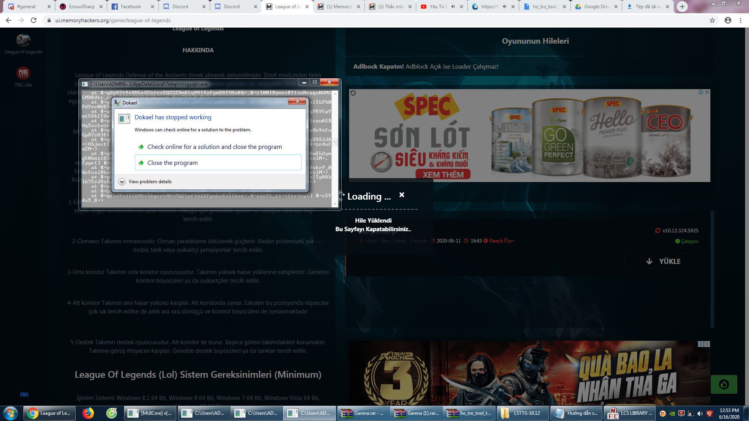Click the Oyununun Hileleri heading

point(535,41)
